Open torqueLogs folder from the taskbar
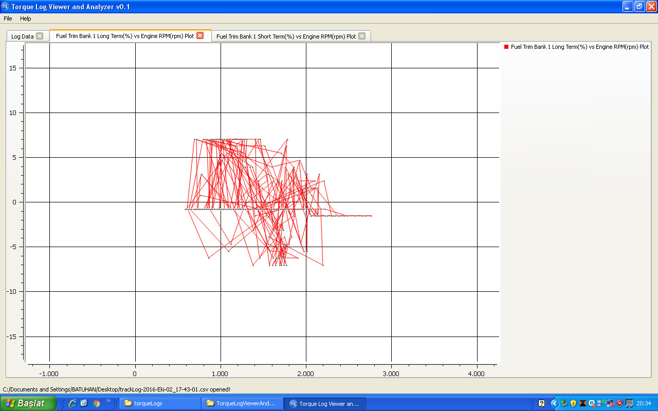 [x=159, y=403]
